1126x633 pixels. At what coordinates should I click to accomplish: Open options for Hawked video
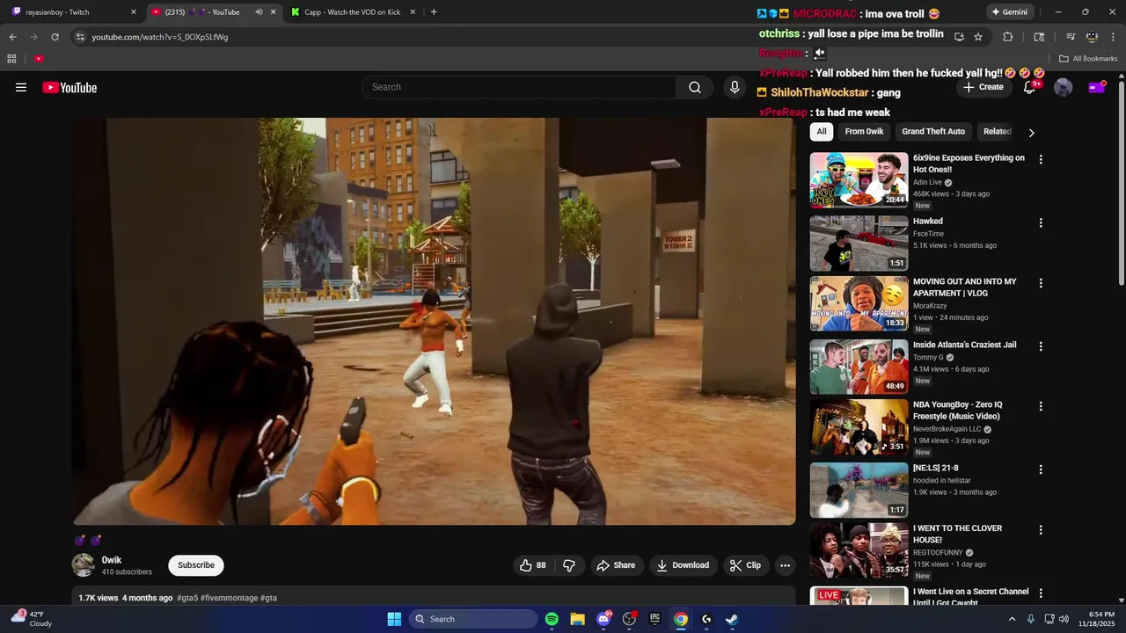coord(1041,223)
